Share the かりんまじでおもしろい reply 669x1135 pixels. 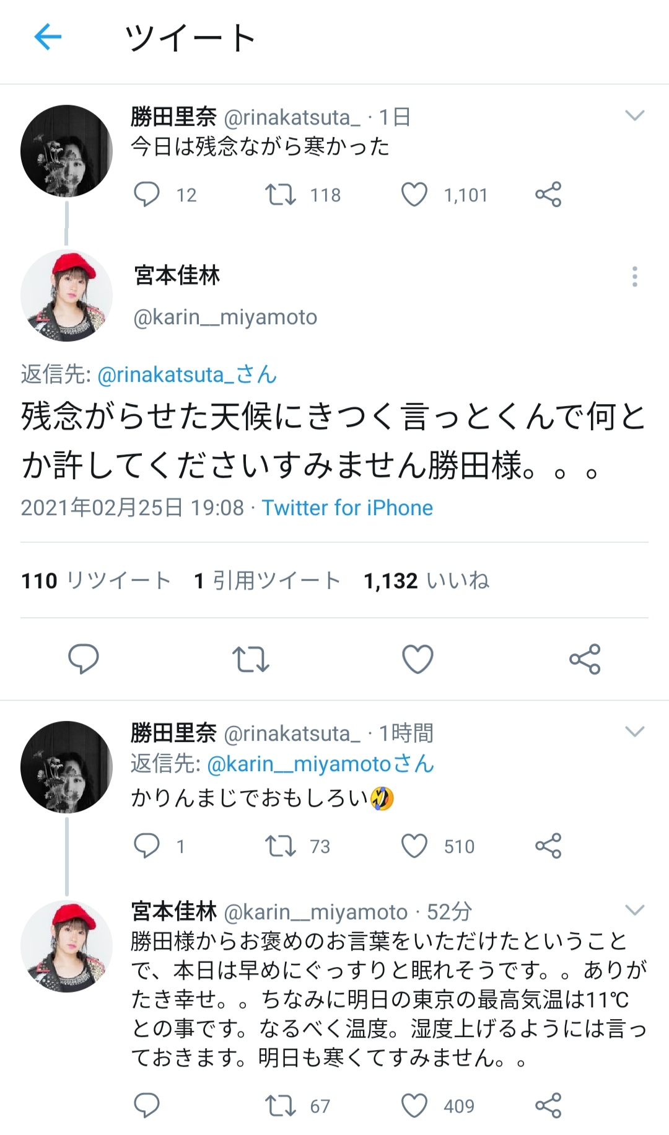pos(548,846)
